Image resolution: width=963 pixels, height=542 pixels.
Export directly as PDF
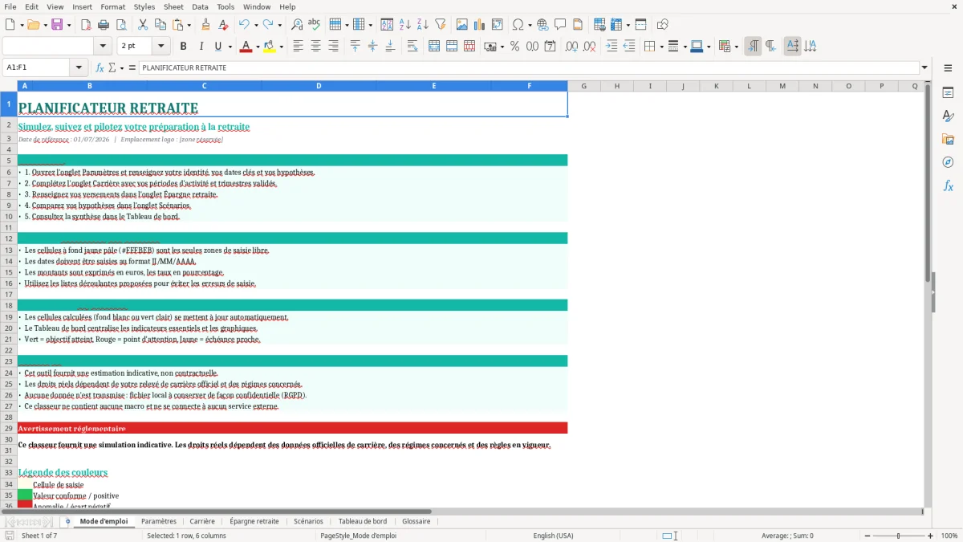tap(85, 25)
